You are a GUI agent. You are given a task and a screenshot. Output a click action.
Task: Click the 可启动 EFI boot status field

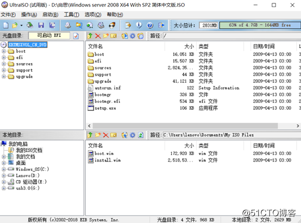(x=49, y=35)
